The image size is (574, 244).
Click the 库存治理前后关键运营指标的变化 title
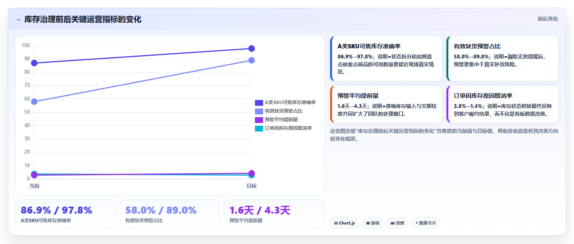pos(83,19)
